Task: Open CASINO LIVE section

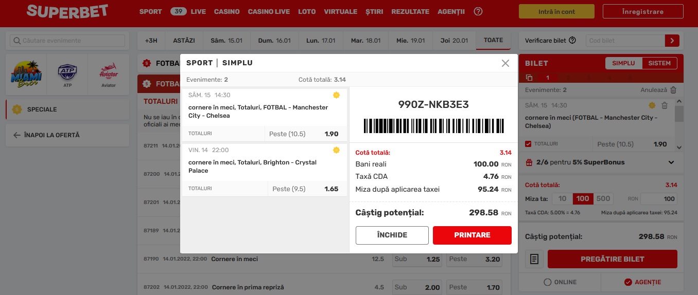Action: point(269,11)
